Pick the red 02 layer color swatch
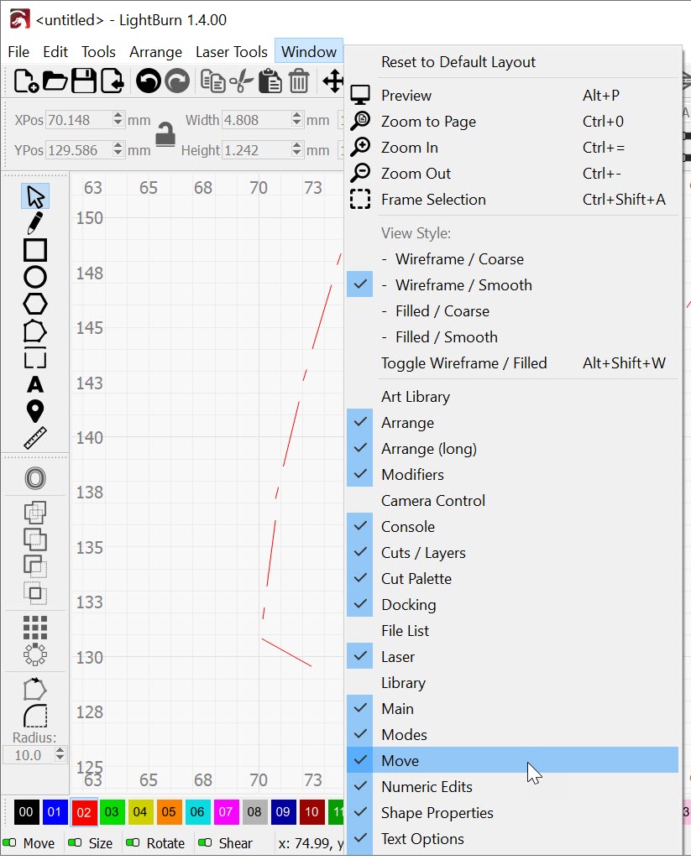 click(84, 811)
